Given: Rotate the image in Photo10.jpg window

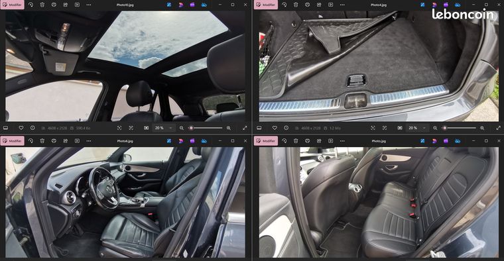Looking at the screenshot, I should (31, 5).
